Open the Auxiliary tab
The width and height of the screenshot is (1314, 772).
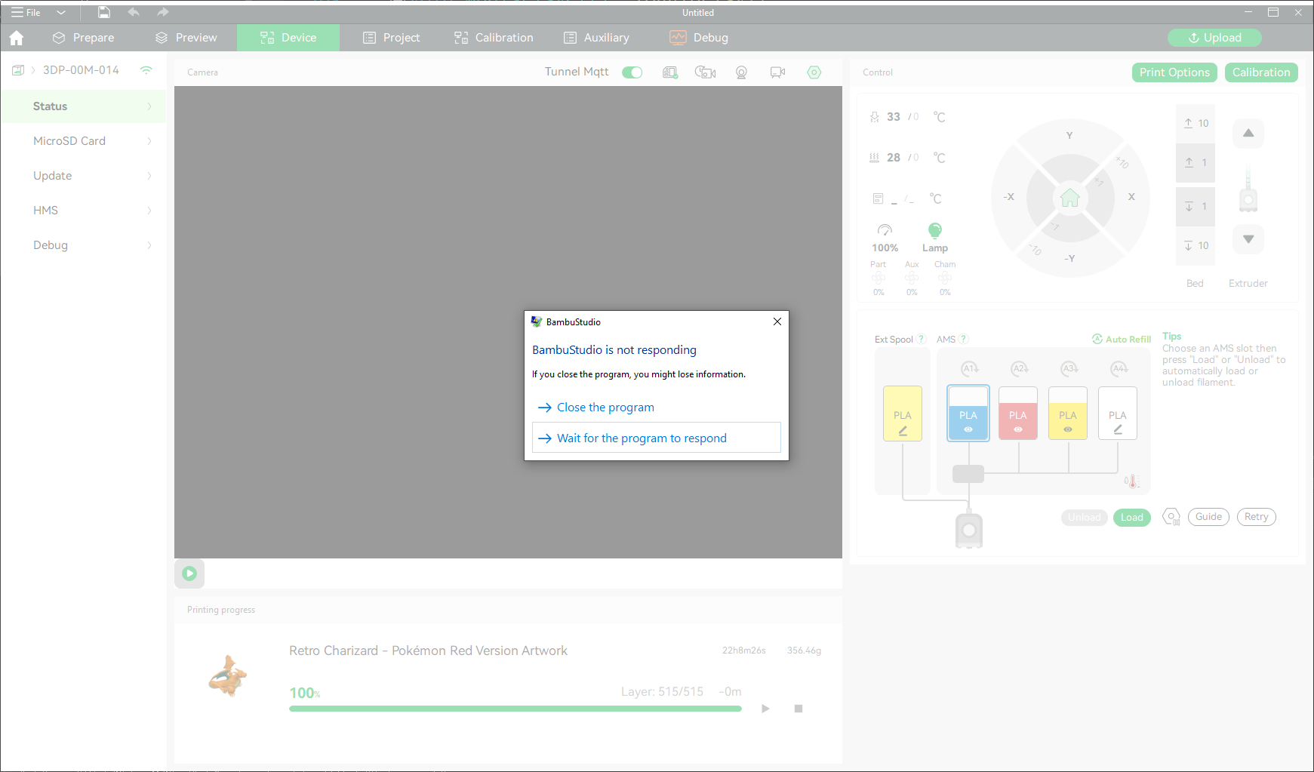596,38
